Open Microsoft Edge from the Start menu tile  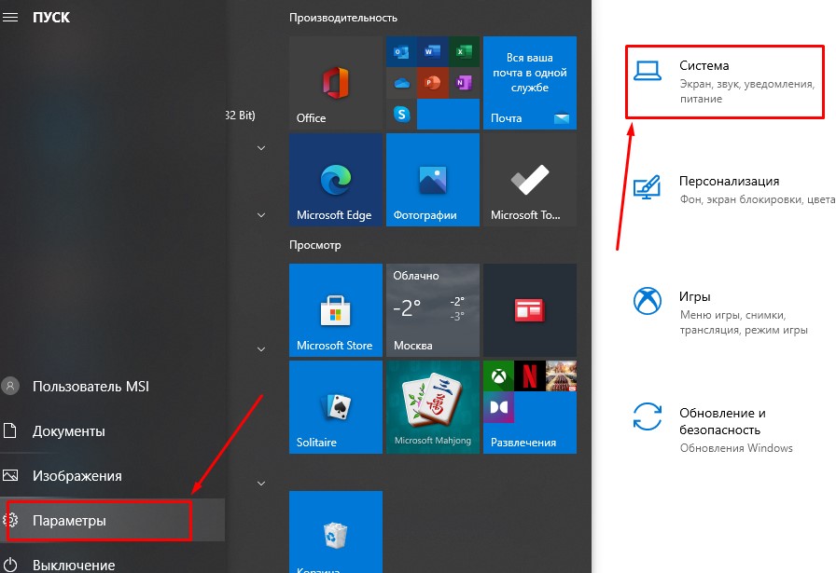335,179
